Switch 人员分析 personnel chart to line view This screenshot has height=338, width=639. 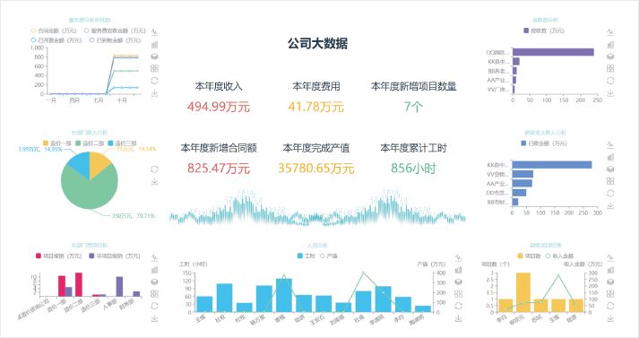[x=459, y=257]
